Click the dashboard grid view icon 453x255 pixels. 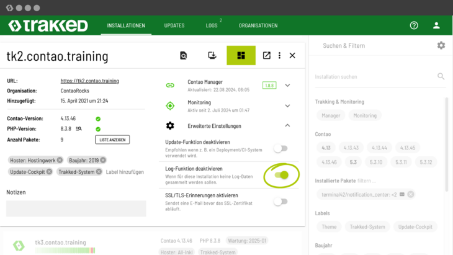[x=241, y=56]
